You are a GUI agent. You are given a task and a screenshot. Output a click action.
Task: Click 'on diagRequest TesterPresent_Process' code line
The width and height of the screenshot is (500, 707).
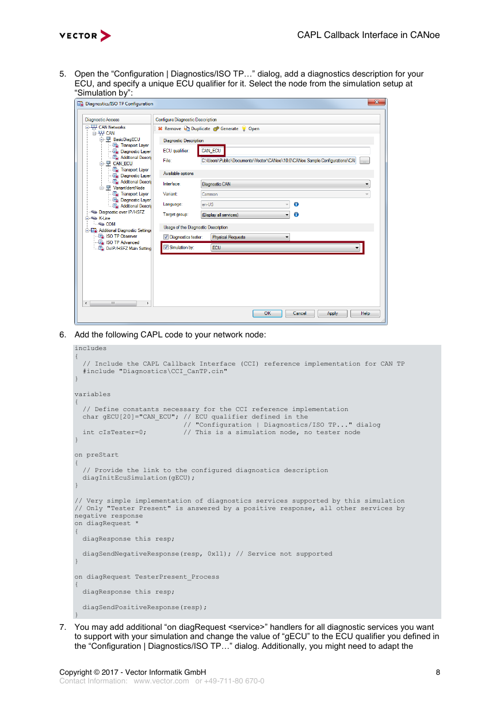[147, 576]
